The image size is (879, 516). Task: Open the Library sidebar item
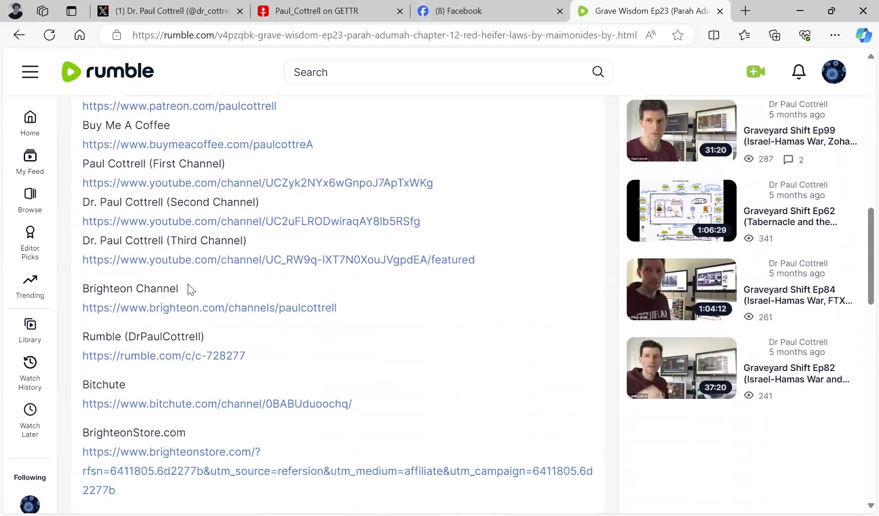pos(30,330)
